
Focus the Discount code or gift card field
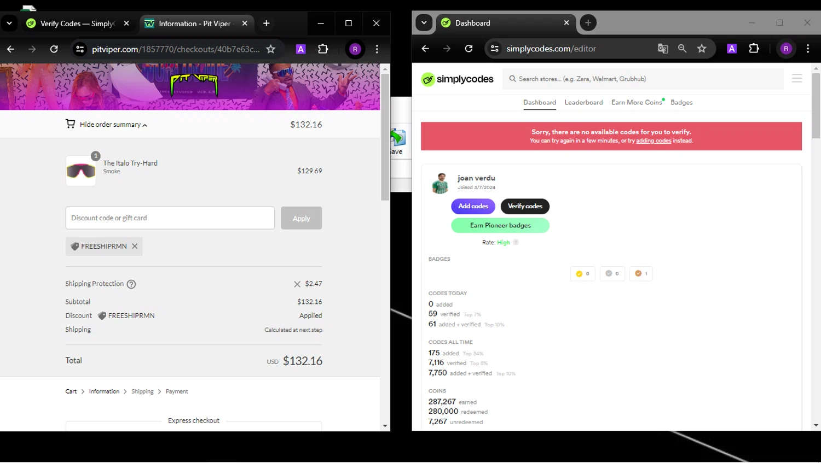(170, 218)
